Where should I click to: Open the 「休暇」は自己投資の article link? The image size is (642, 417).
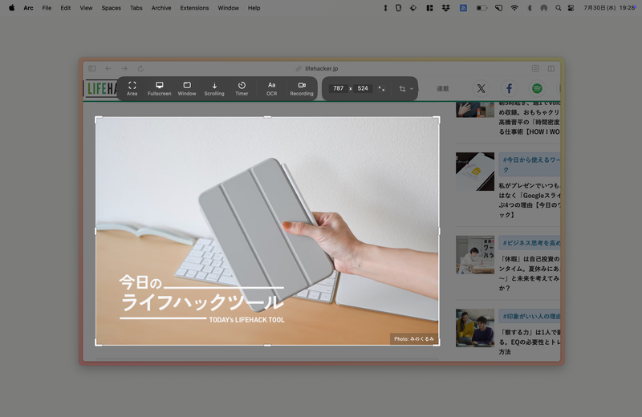(x=528, y=260)
